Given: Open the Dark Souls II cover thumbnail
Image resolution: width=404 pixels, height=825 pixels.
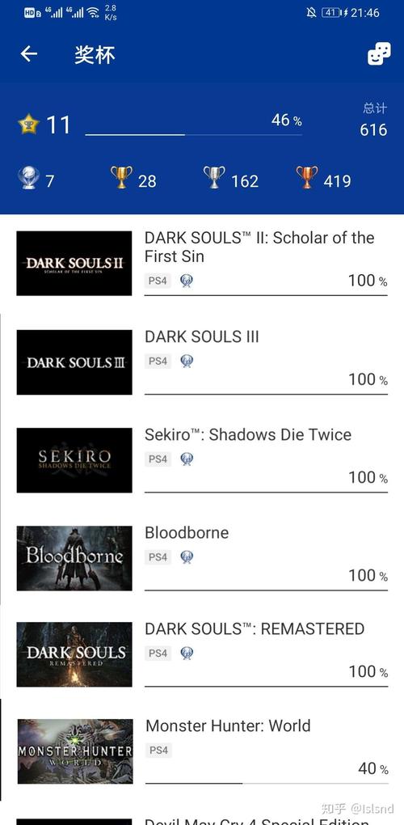Looking at the screenshot, I should coord(74,263).
